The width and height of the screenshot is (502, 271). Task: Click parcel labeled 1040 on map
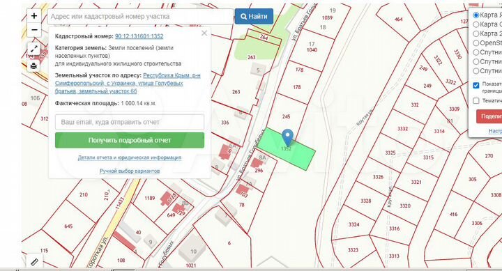click(x=312, y=49)
